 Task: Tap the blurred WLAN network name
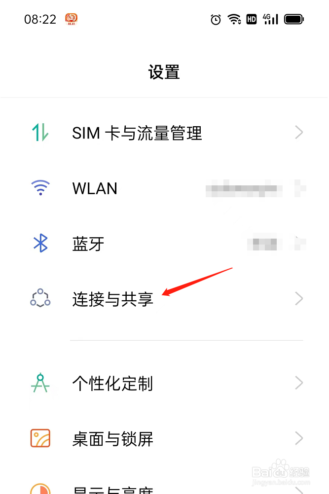(x=244, y=188)
